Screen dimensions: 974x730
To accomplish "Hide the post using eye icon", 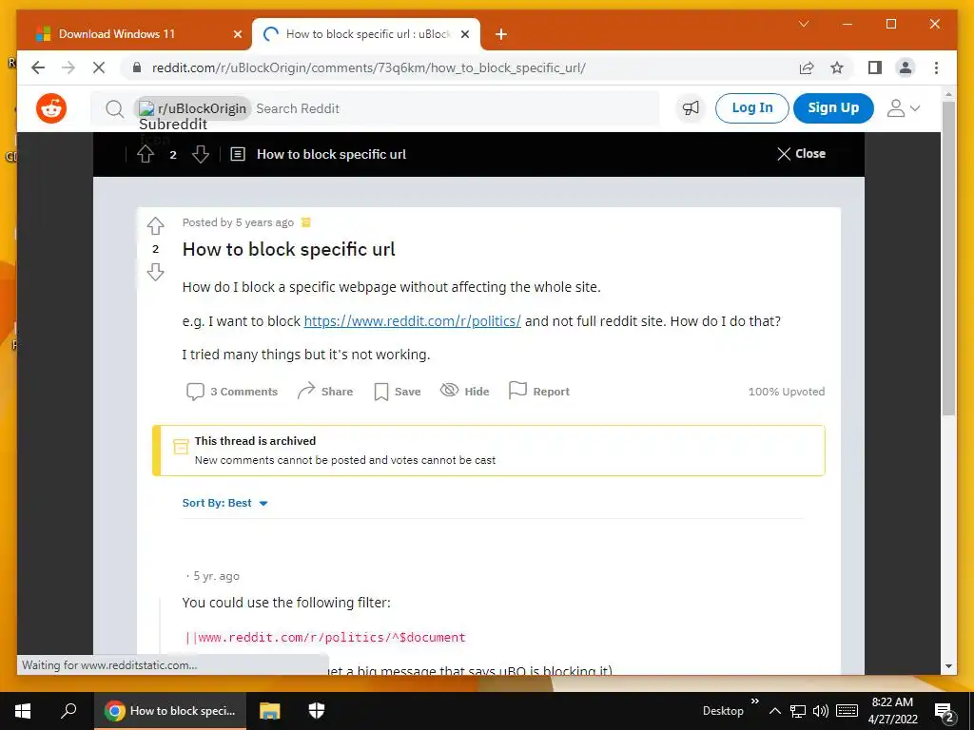I will 464,391.
